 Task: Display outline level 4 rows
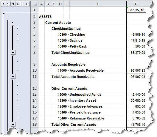pos(18,4)
